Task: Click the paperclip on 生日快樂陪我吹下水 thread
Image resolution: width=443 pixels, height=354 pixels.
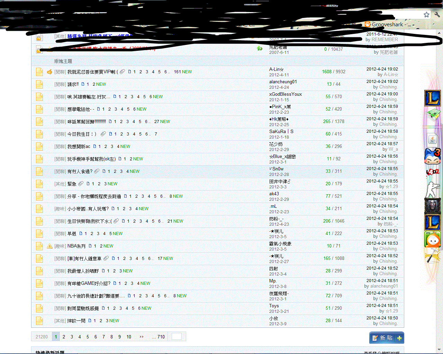Action: pyautogui.click(x=116, y=221)
